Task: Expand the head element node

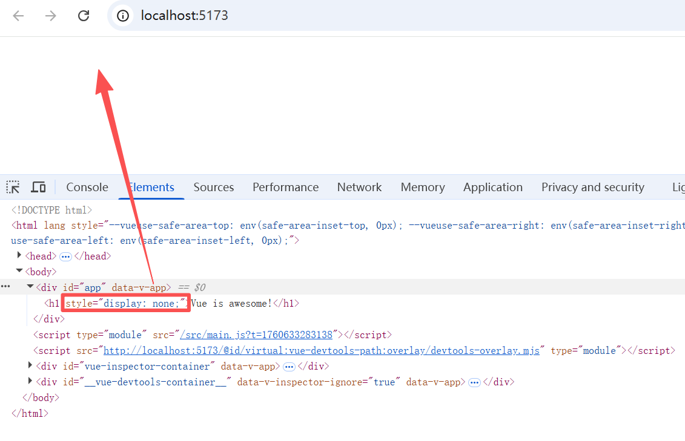Action: pos(19,255)
